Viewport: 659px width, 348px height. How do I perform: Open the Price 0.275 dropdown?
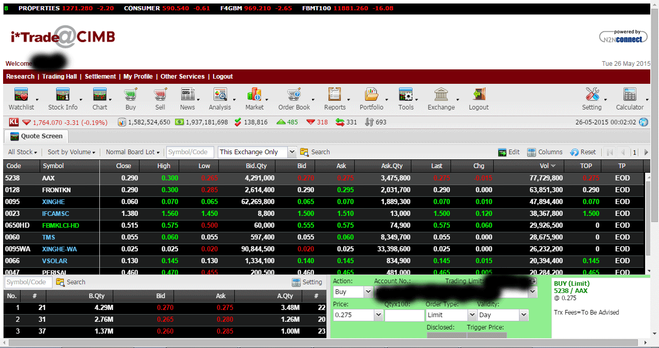(378, 315)
